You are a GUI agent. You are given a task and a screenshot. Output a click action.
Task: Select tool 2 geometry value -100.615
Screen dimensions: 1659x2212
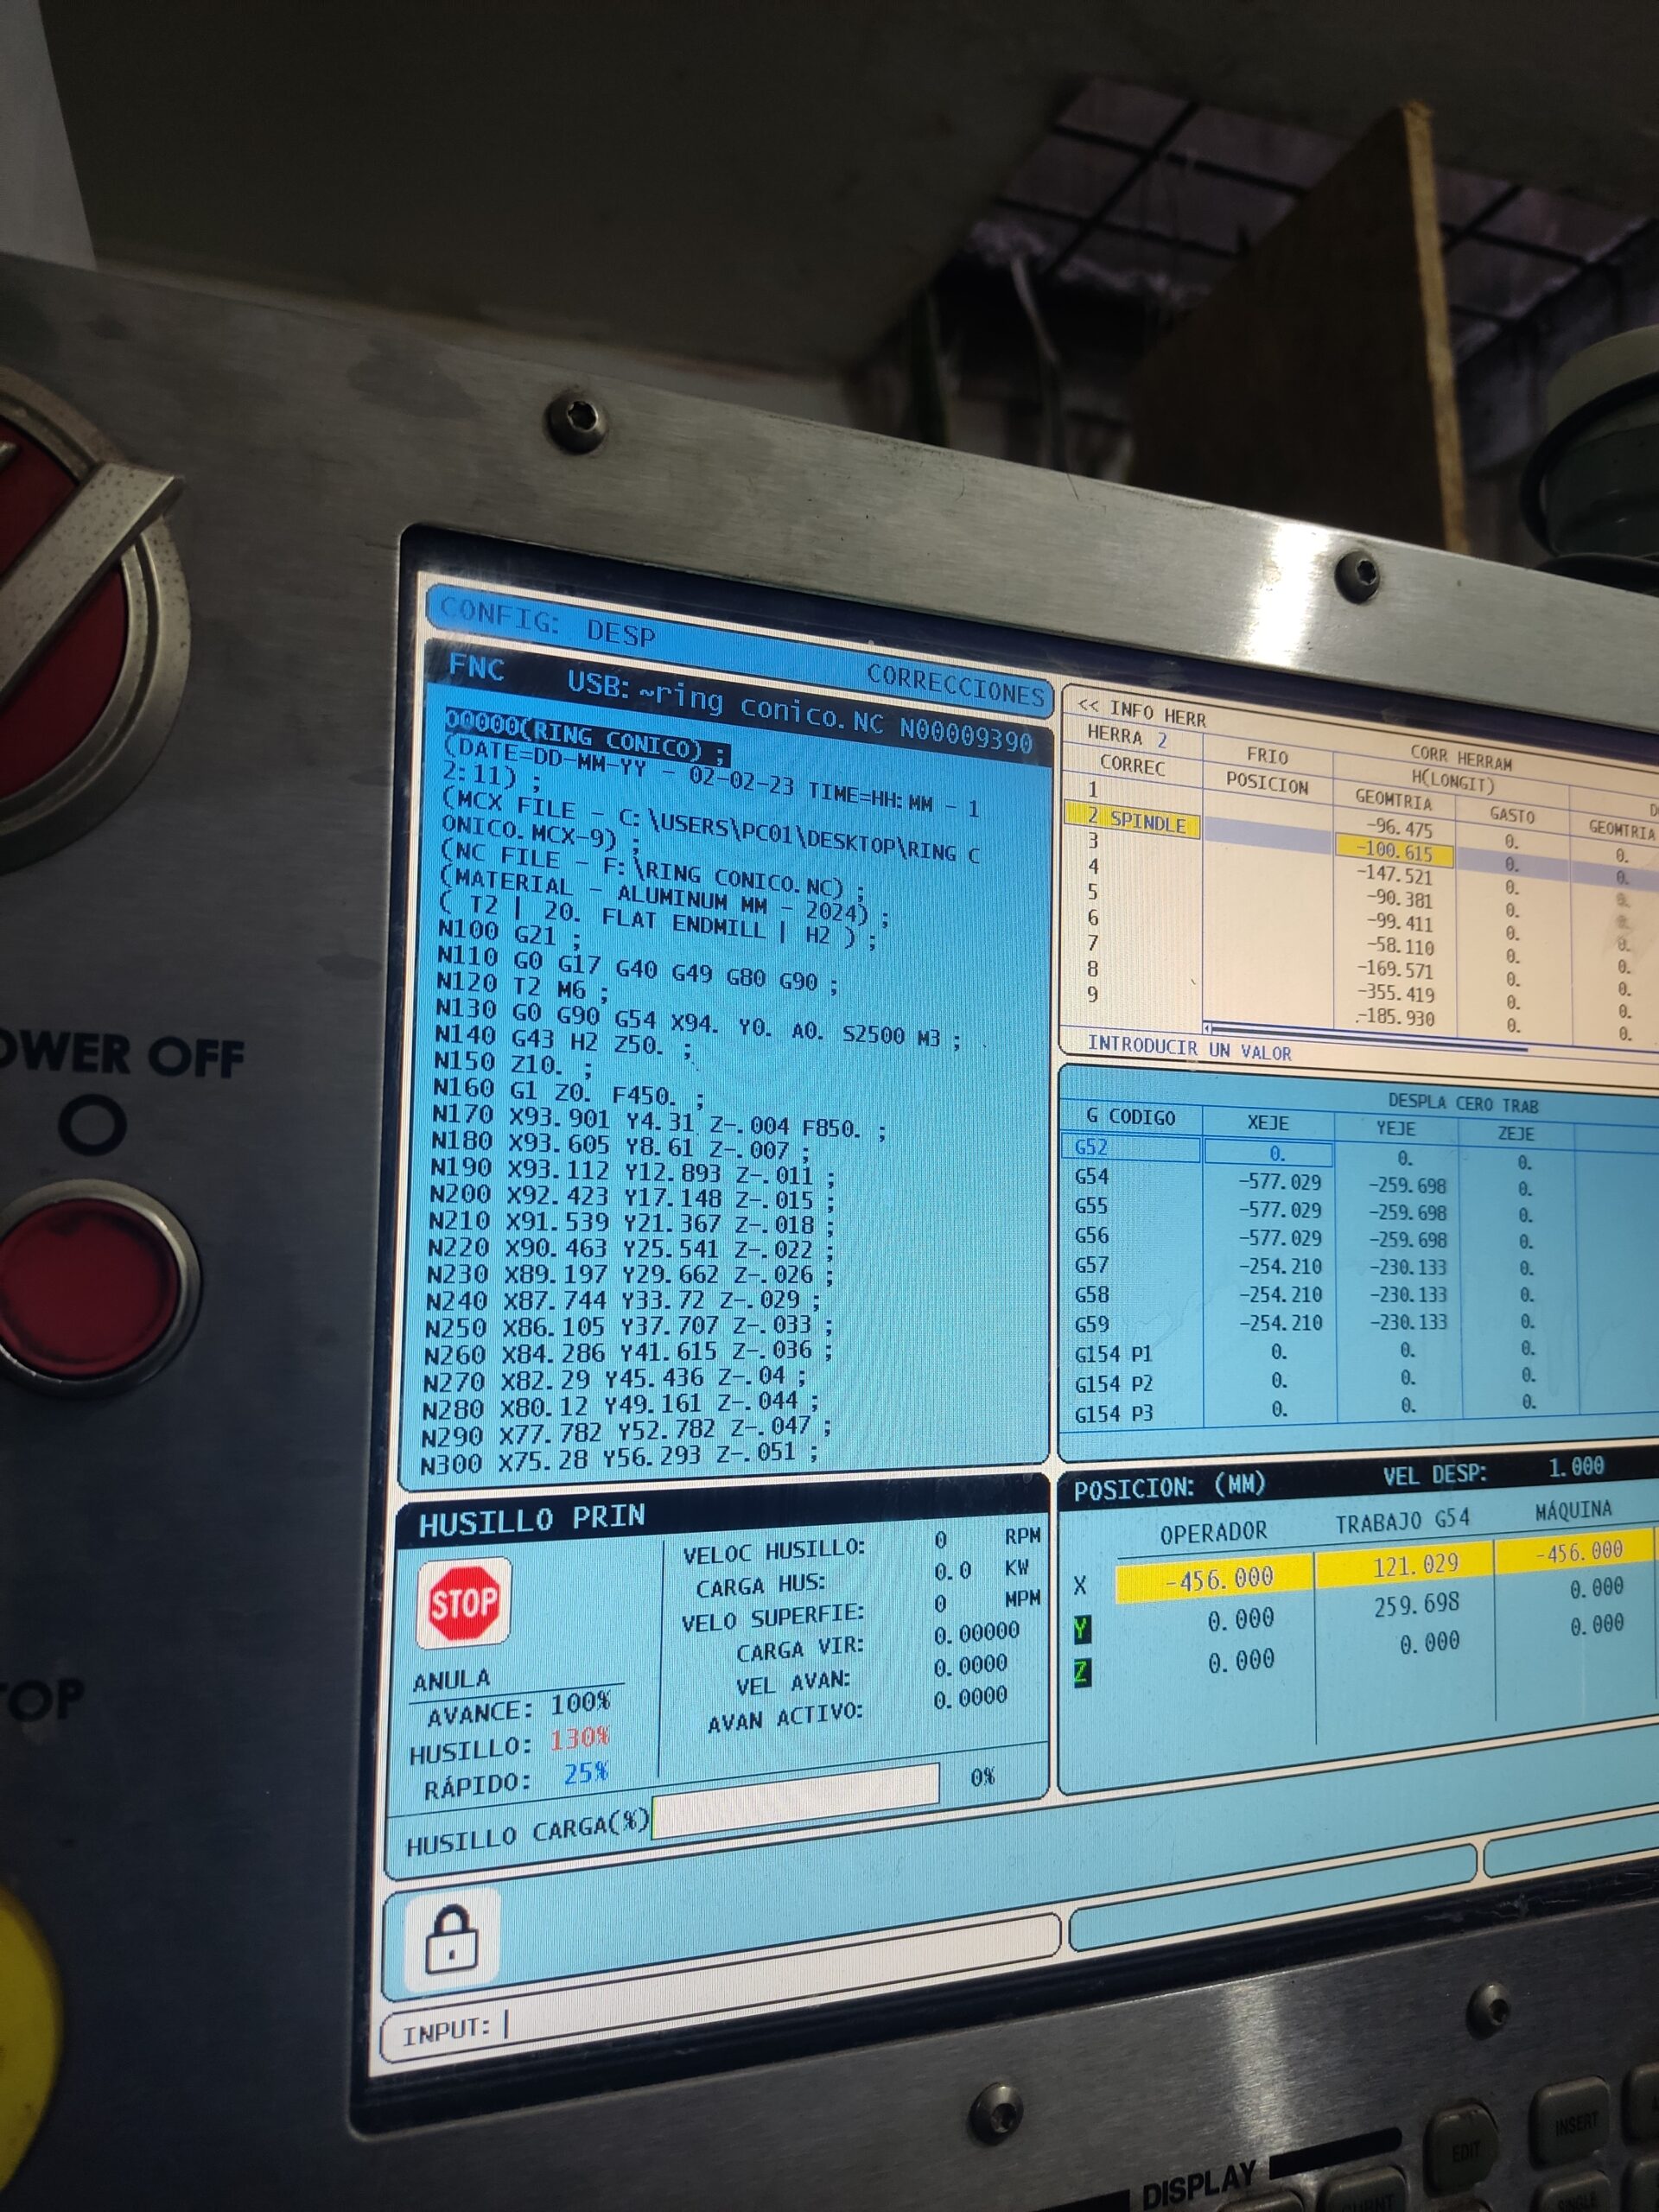coord(1394,853)
